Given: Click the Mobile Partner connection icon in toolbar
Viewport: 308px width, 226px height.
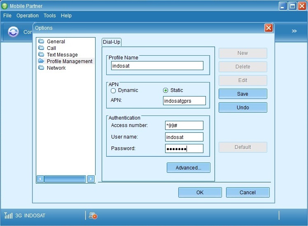Looking at the screenshot, I should point(13,32).
